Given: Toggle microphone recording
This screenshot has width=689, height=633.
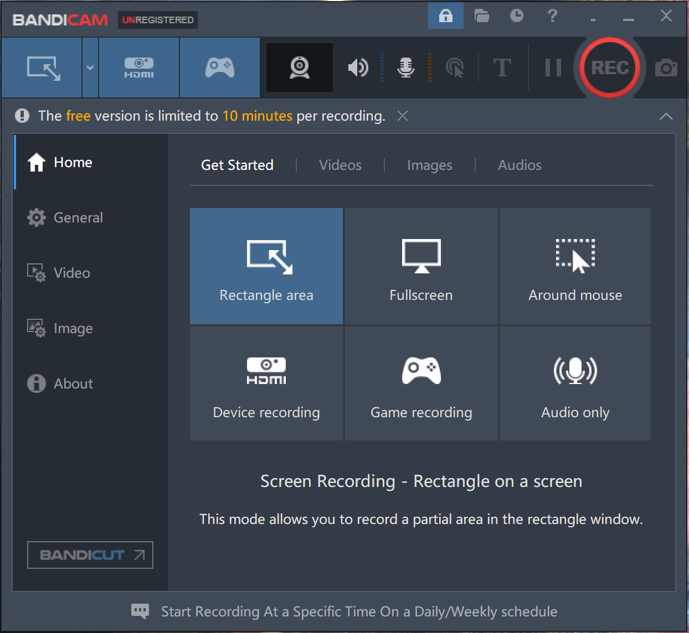Looking at the screenshot, I should (406, 68).
